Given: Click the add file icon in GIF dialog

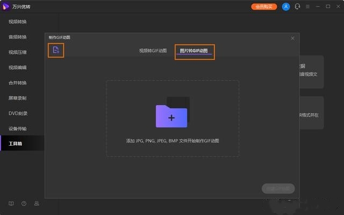Looking at the screenshot, I should point(56,50).
